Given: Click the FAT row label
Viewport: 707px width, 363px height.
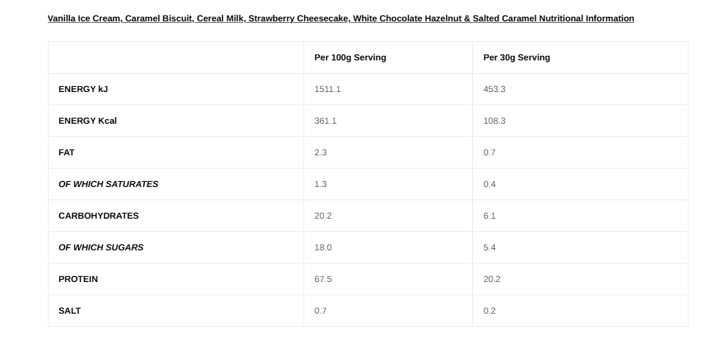Looking at the screenshot, I should pyautogui.click(x=66, y=152).
